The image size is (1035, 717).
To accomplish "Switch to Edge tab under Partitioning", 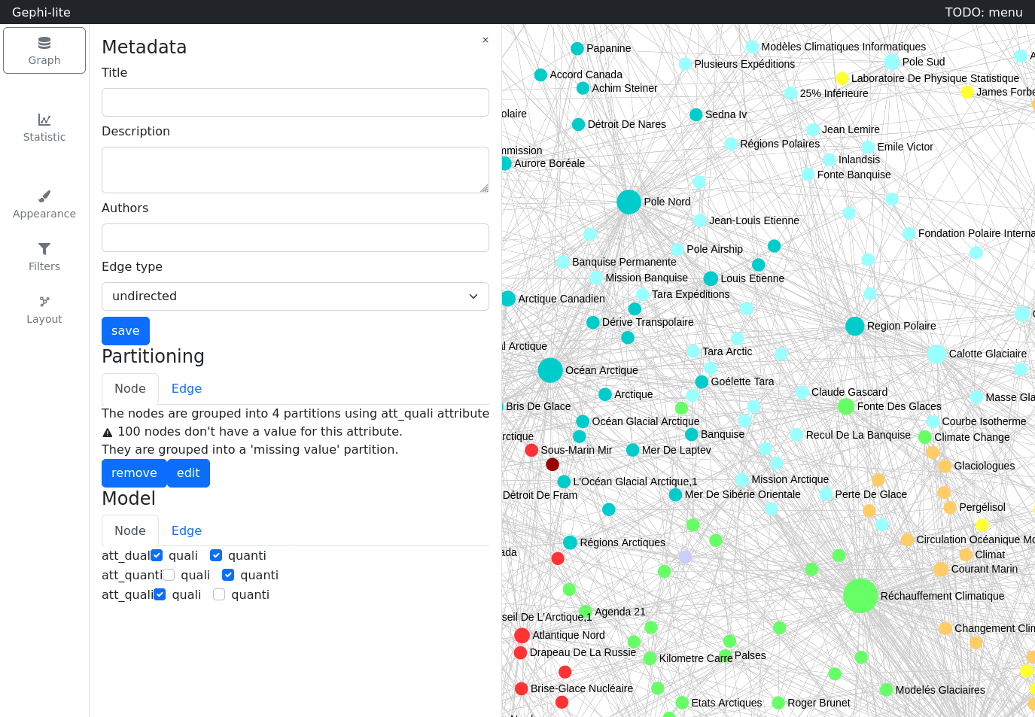I will click(187, 389).
